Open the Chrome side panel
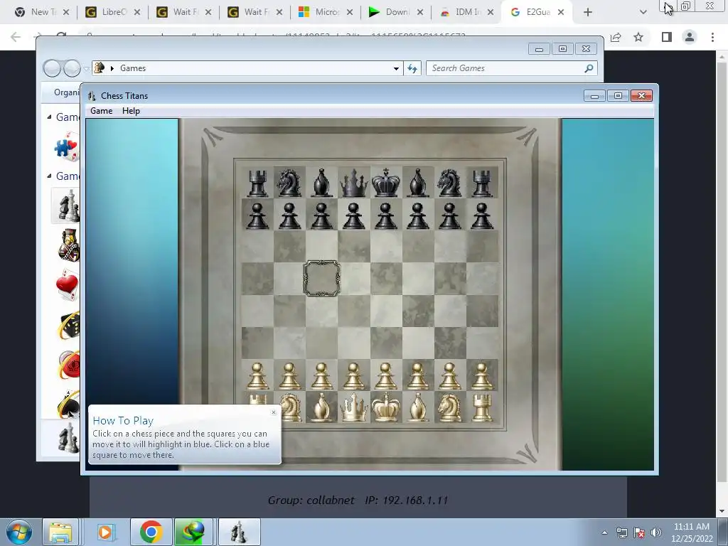Image resolution: width=728 pixels, height=546 pixels. [x=667, y=37]
